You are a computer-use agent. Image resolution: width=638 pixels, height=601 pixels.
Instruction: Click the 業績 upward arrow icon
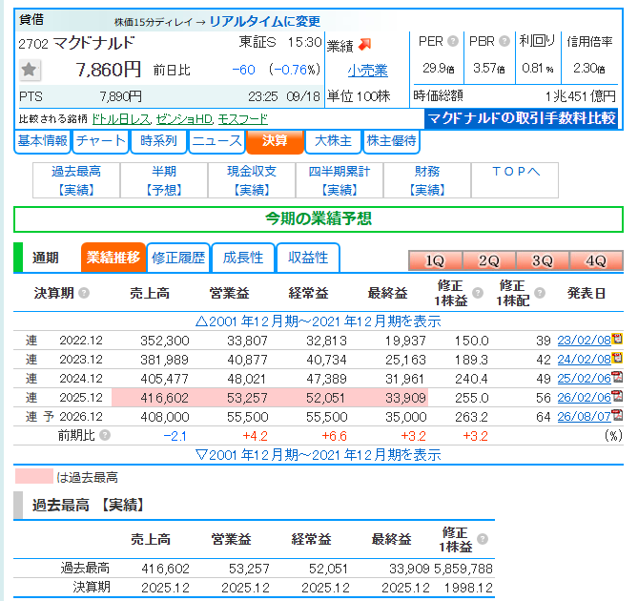364,44
